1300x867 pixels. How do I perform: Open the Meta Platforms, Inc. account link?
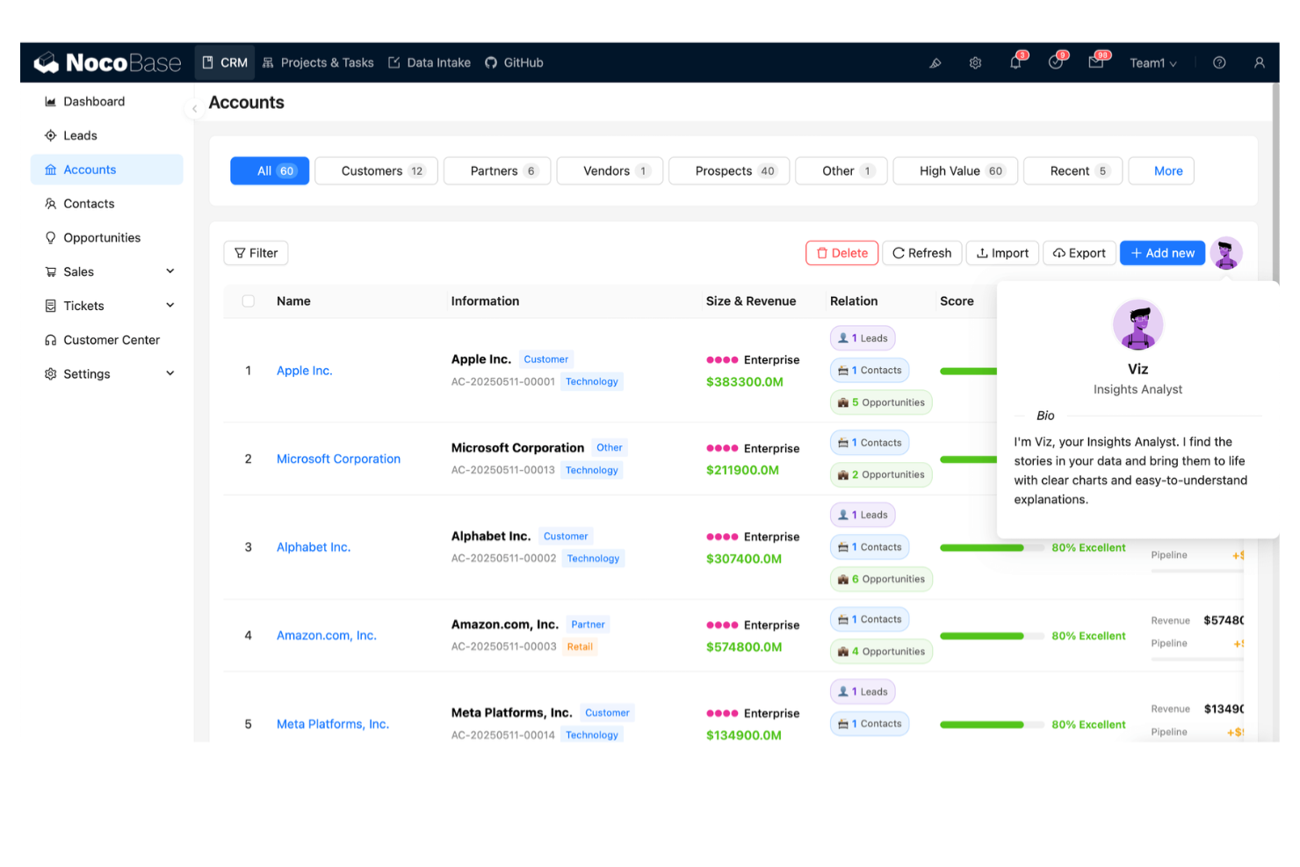333,725
